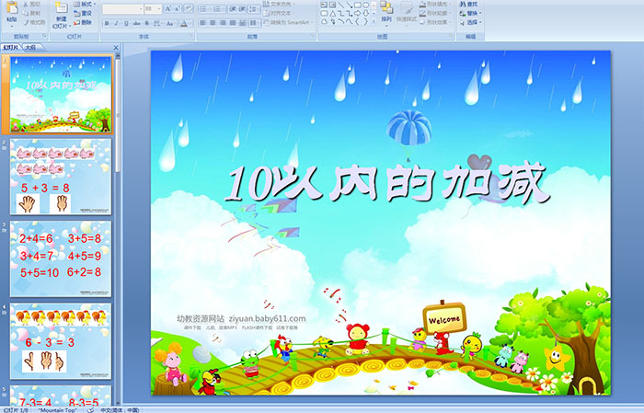Toggle Bold formatting

[x=107, y=23]
